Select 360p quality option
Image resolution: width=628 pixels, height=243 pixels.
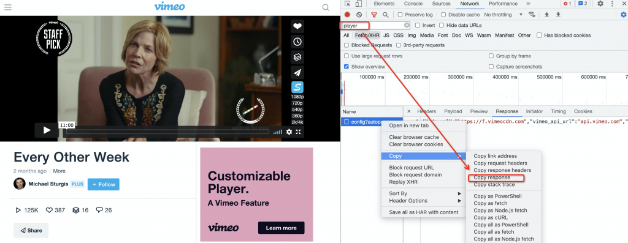pos(297,116)
